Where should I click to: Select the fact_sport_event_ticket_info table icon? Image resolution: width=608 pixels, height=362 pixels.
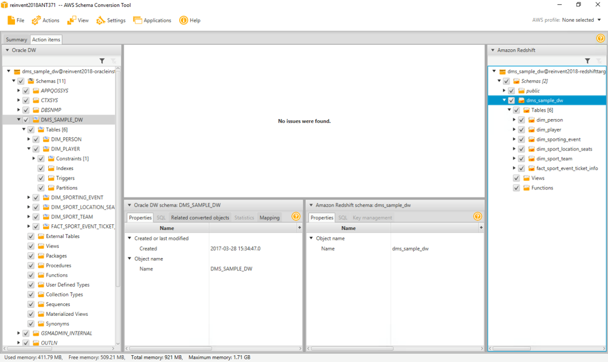(x=532, y=168)
